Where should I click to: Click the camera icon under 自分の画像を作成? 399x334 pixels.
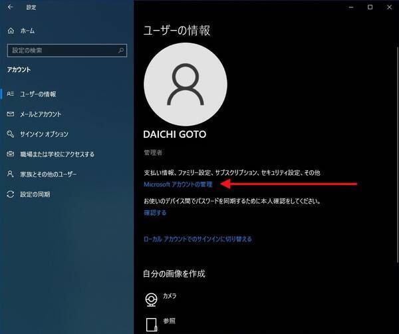[152, 298]
